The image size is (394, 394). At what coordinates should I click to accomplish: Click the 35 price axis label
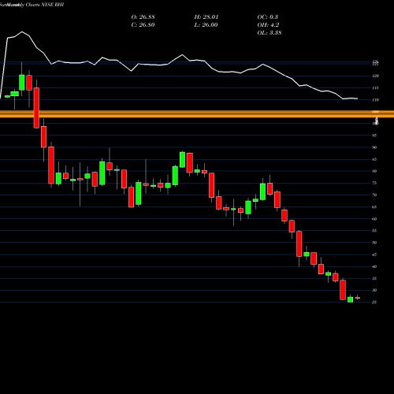click(x=374, y=278)
